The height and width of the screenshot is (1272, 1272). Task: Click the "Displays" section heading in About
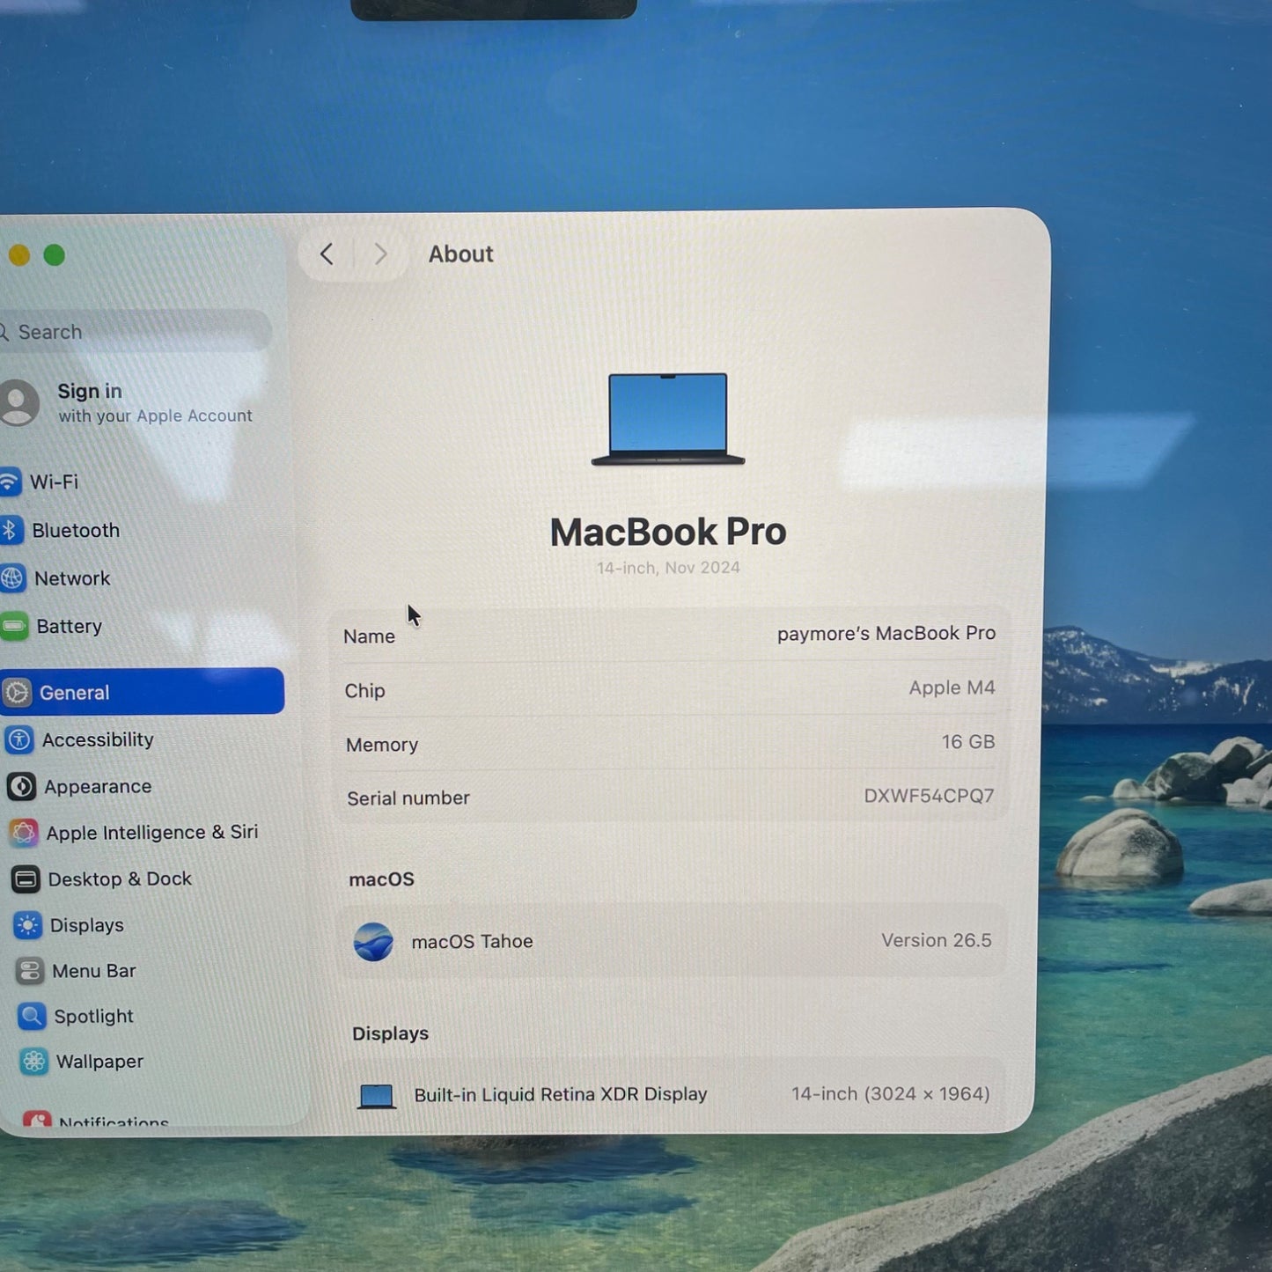coord(390,1033)
